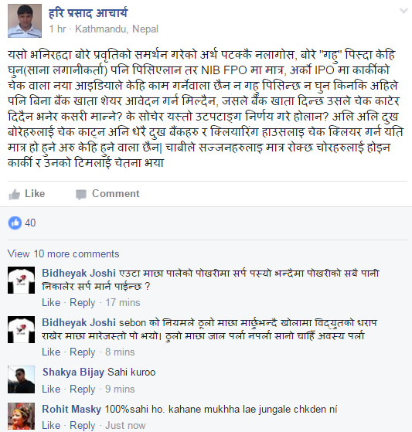Image resolution: width=412 pixels, height=432 pixels.
Task: Open Rohit Masky's profile avatar
Action: pos(21,416)
